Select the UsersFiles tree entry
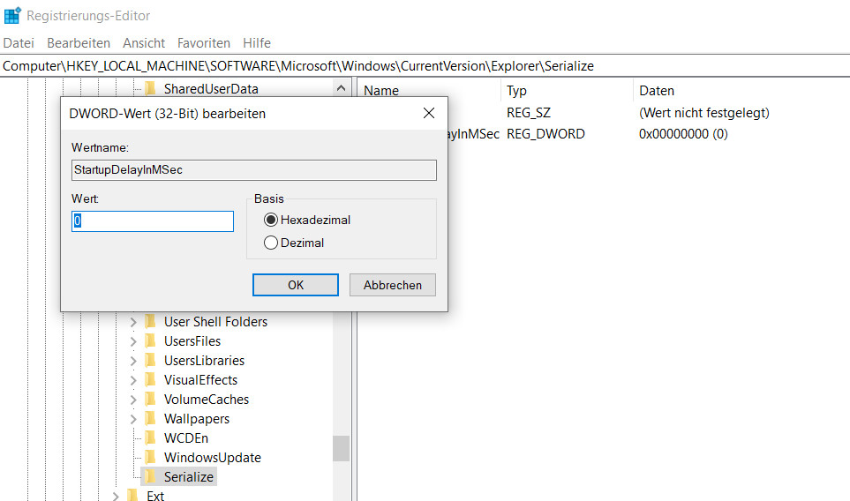The width and height of the screenshot is (850, 501). [192, 341]
